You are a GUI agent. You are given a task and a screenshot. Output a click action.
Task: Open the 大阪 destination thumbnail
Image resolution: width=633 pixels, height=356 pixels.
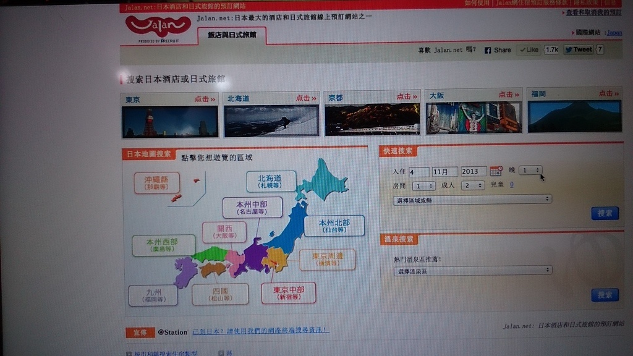tap(474, 117)
